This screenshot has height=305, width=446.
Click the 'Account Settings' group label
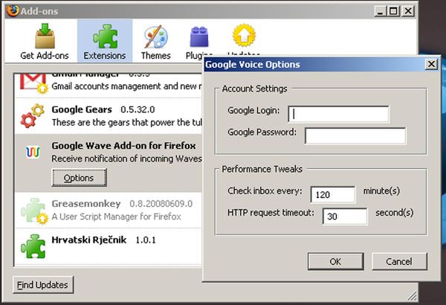coord(254,89)
